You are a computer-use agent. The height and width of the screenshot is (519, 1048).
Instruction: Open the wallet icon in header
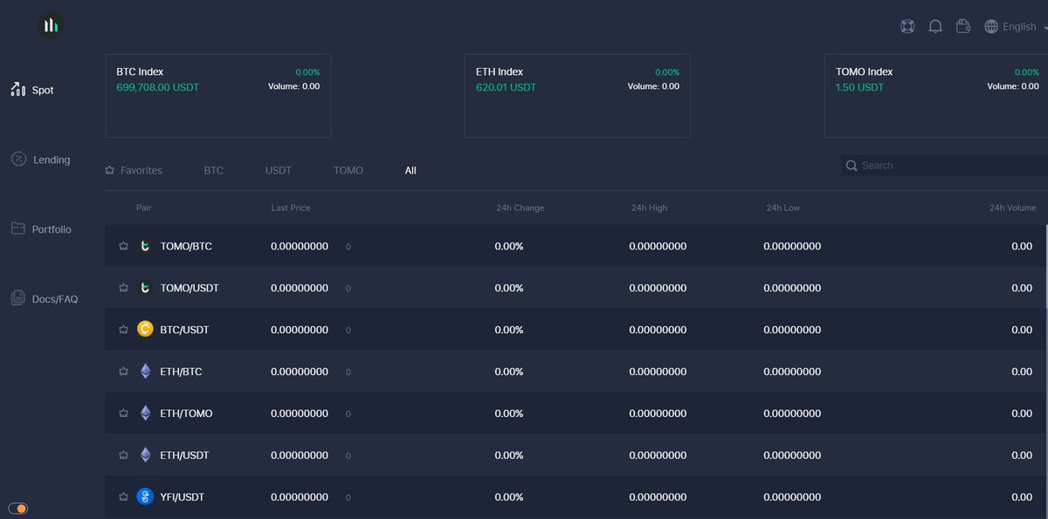[x=963, y=26]
